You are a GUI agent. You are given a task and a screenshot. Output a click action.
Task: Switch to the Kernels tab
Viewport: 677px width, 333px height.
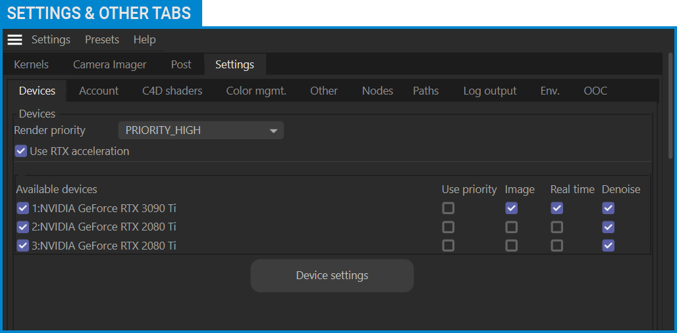pos(31,64)
